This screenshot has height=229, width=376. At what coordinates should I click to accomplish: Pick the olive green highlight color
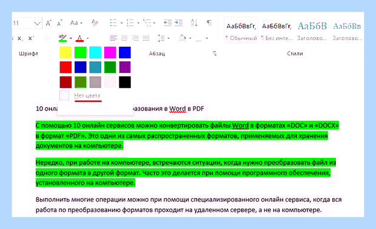(x=80, y=82)
